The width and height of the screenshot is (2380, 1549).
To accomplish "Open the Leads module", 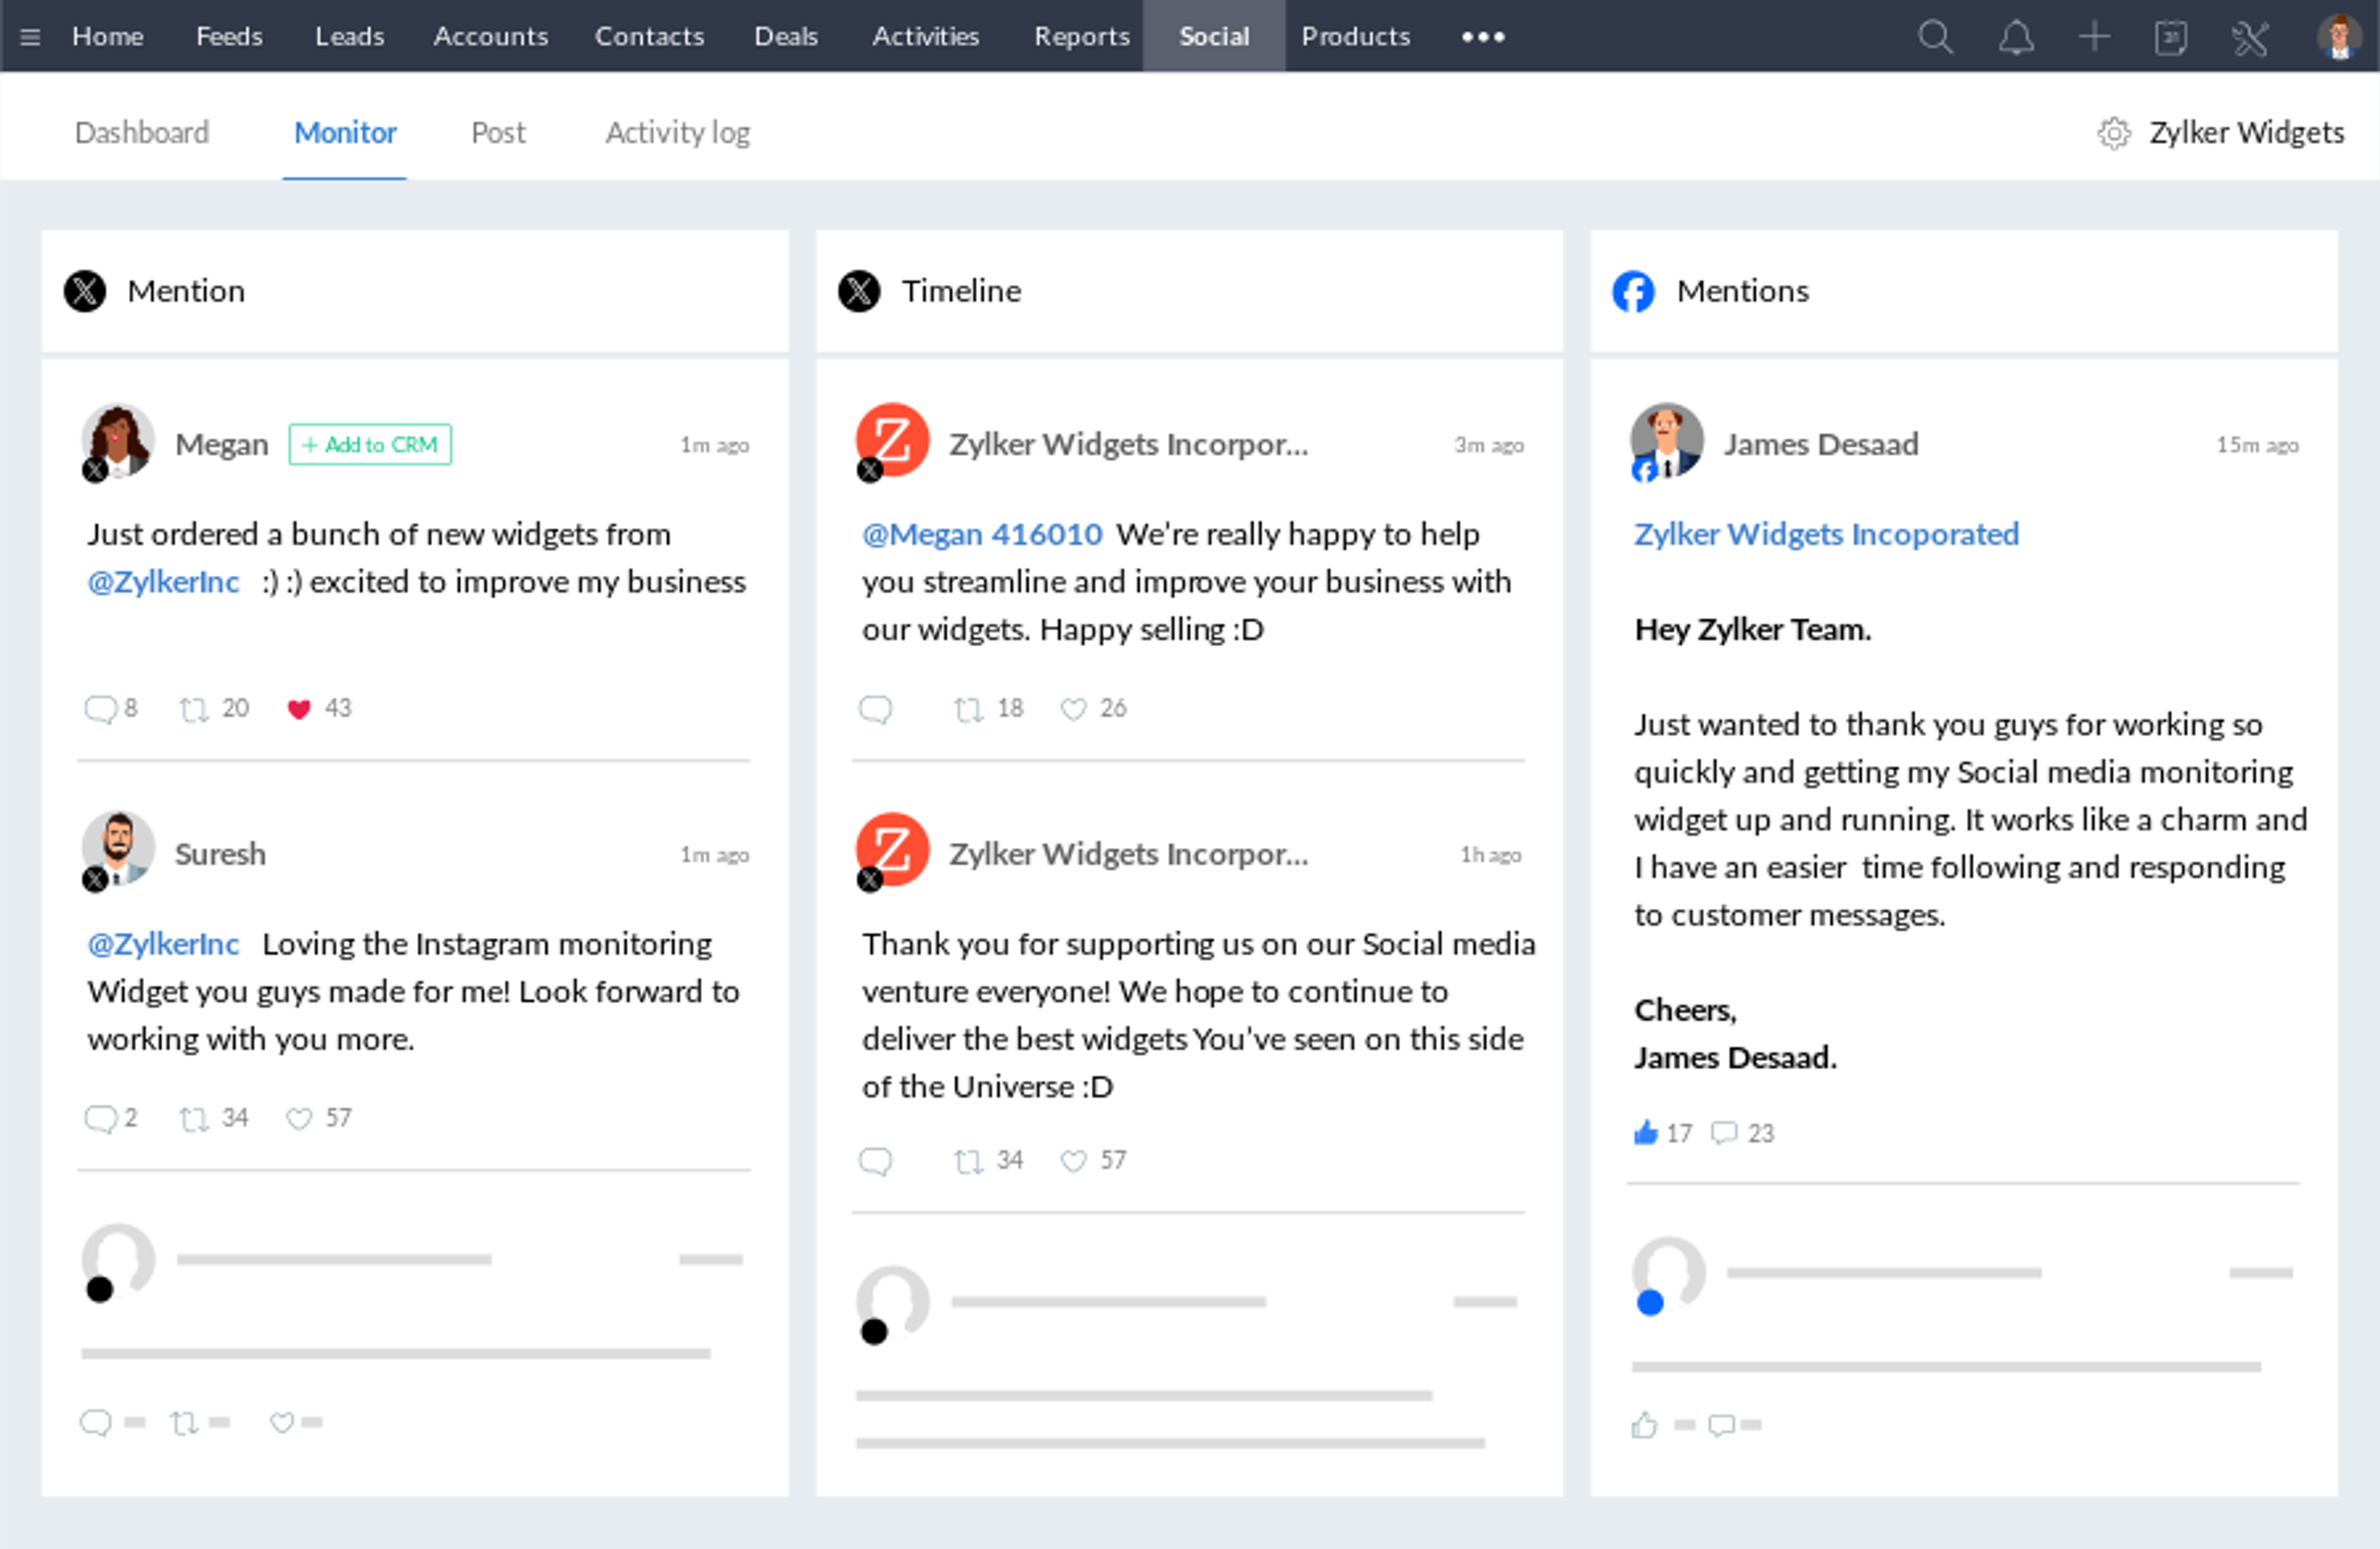I will click(349, 37).
